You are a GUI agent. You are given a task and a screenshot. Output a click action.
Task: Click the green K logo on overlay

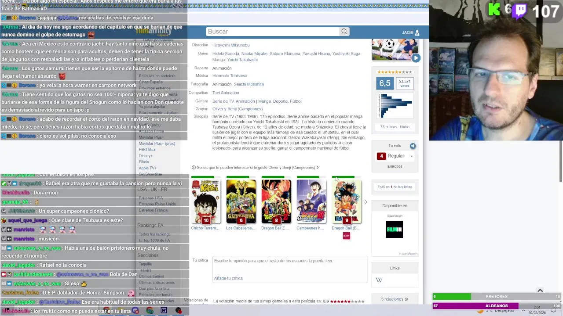tap(495, 9)
